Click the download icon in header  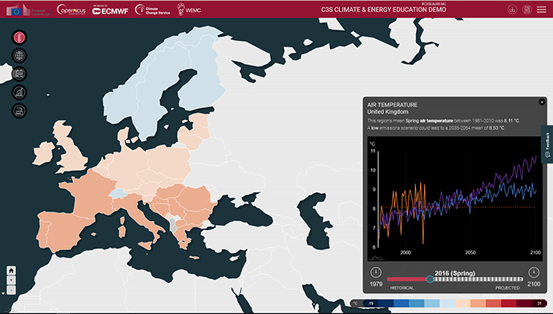(512, 10)
